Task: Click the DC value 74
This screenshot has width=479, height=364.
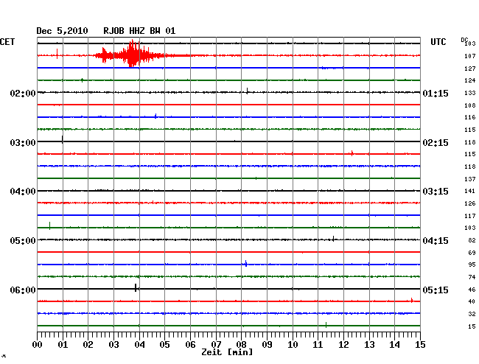Action: coord(472,277)
